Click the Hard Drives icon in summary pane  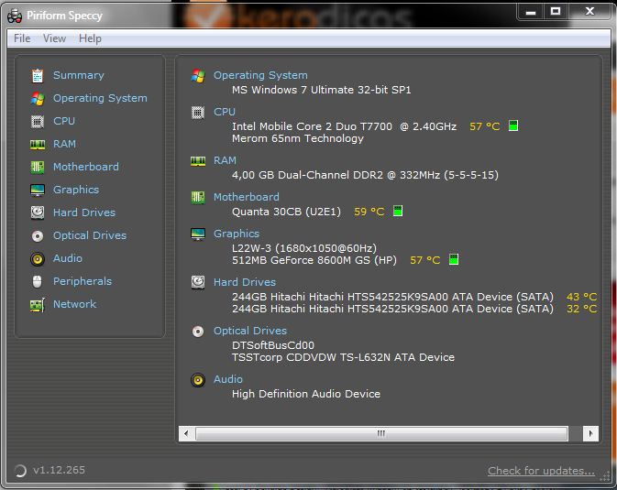pyautogui.click(x=198, y=282)
